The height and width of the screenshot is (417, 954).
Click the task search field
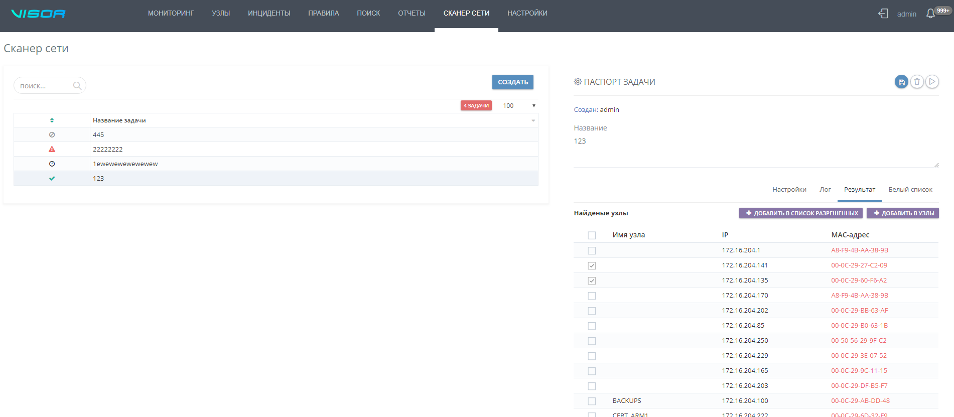point(50,86)
